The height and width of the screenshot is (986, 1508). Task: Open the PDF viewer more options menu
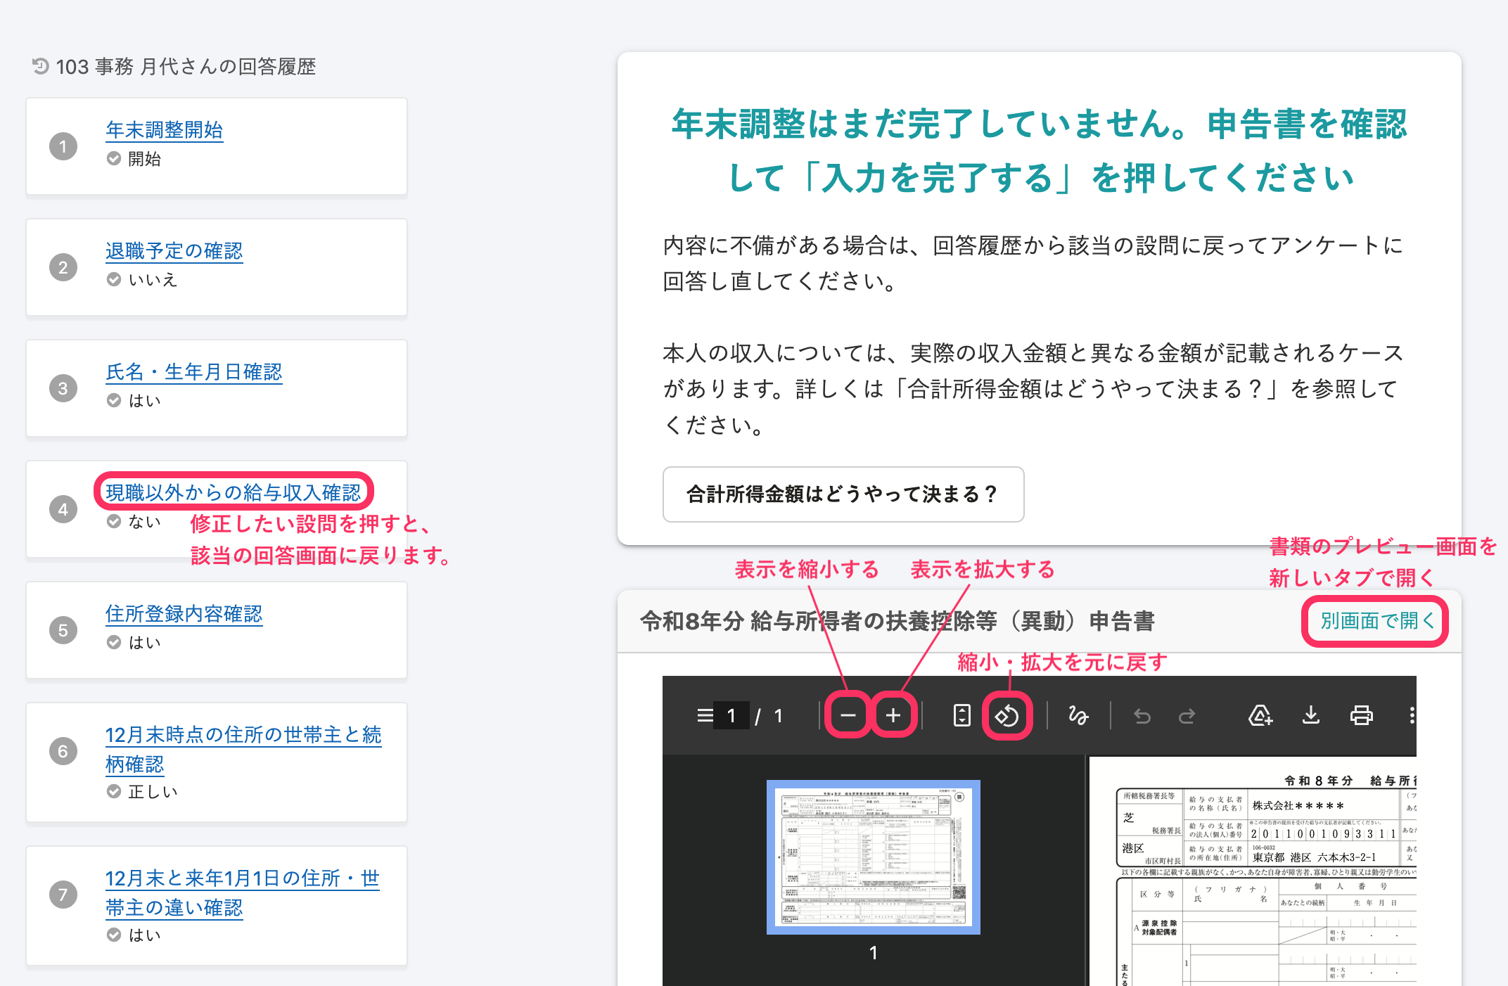(1411, 716)
